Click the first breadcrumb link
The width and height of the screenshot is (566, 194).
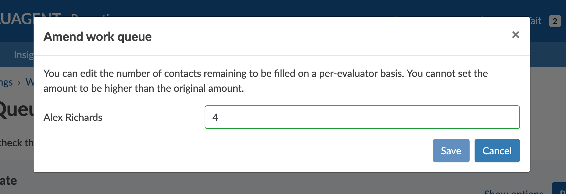6,82
